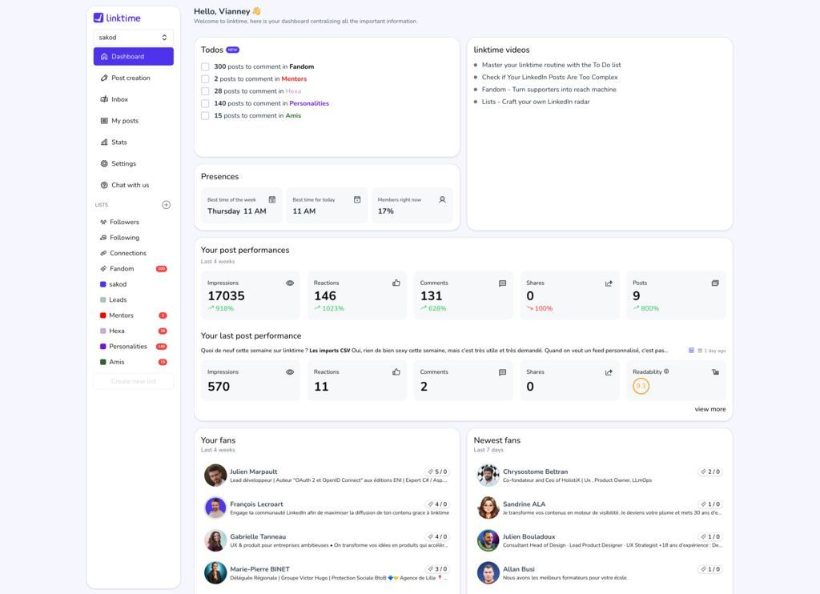
Task: Click the plus icon next to Lists
Action: pos(167,205)
